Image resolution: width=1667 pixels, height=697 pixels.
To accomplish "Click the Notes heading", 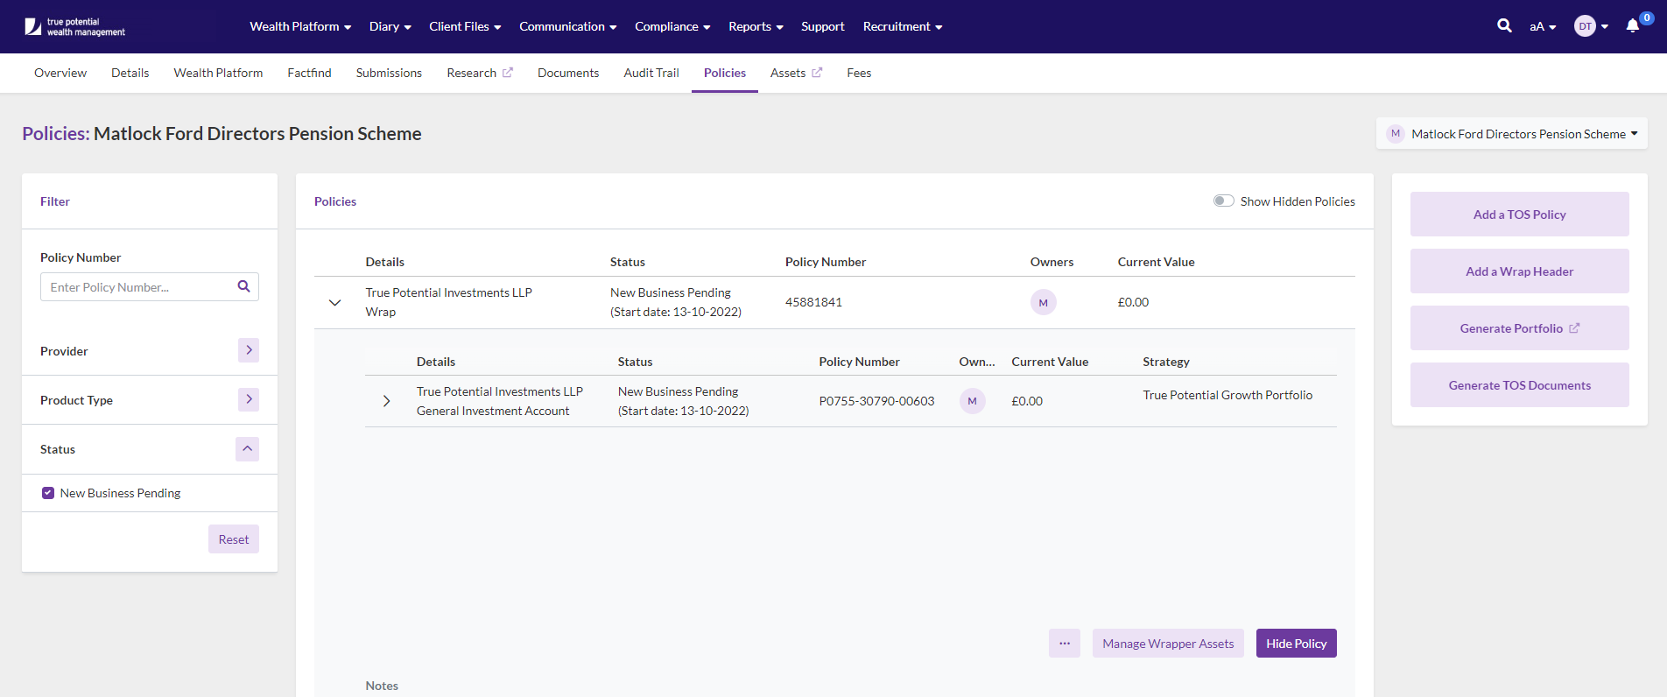I will [x=382, y=686].
